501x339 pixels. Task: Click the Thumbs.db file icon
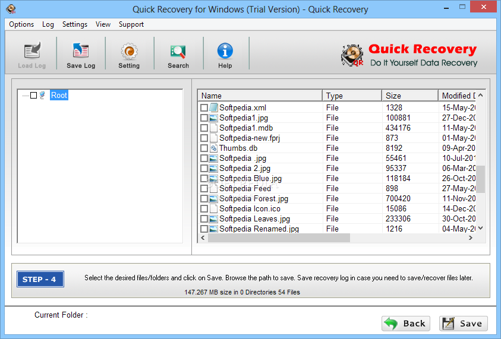coord(213,148)
